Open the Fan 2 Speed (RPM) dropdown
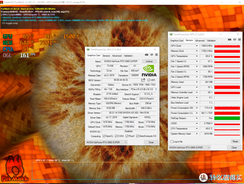 [197, 77]
